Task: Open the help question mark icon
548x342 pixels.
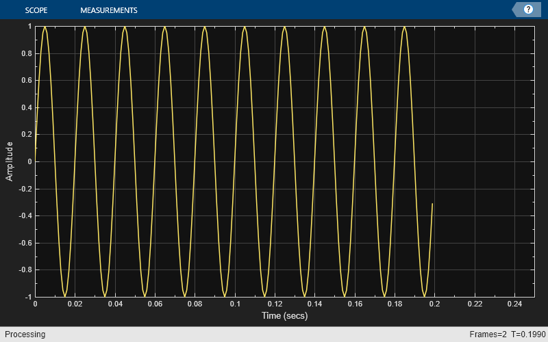Action: click(527, 10)
